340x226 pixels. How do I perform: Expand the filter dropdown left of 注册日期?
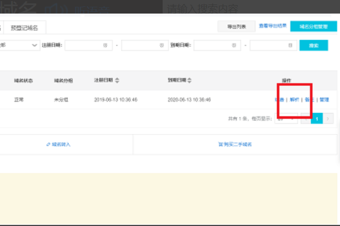click(34, 45)
